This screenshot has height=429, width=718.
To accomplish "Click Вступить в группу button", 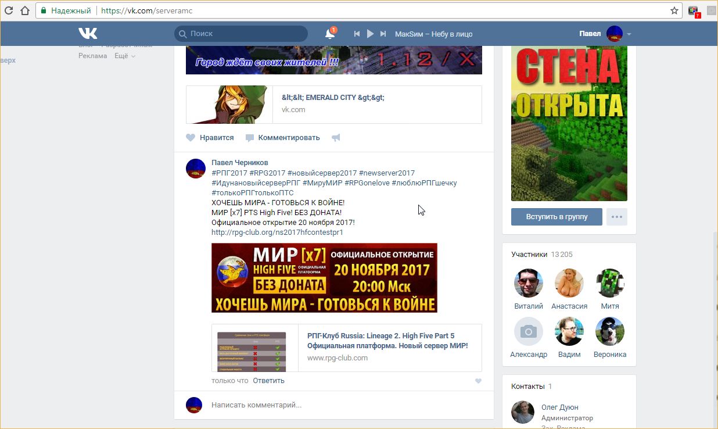I will pos(556,217).
